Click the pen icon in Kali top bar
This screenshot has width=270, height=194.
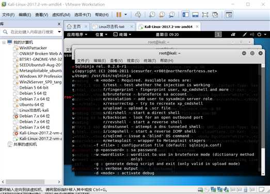tap(245, 35)
